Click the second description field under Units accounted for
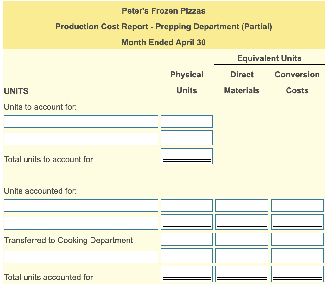328x287 pixels. coord(81,223)
